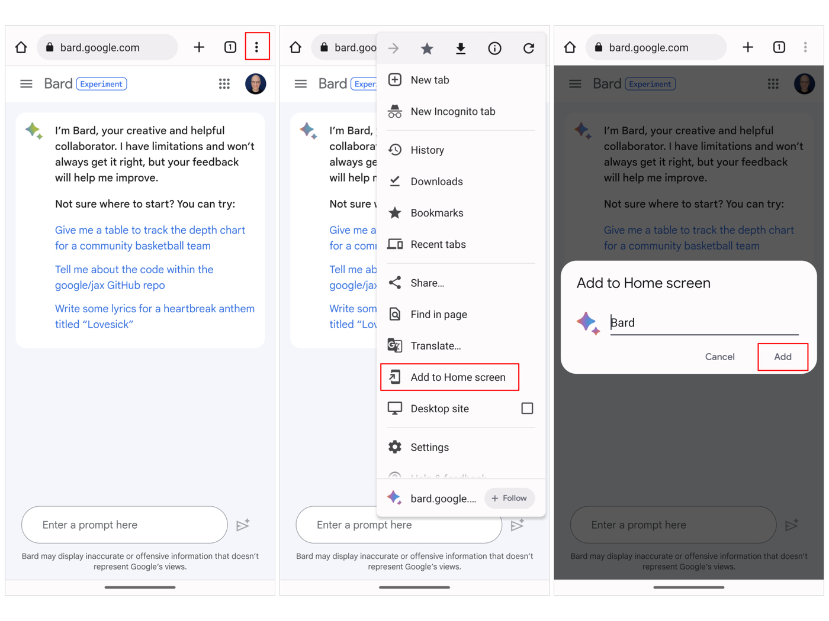Open the Chrome three-dot overflow menu
829x621 pixels.
pyautogui.click(x=257, y=47)
